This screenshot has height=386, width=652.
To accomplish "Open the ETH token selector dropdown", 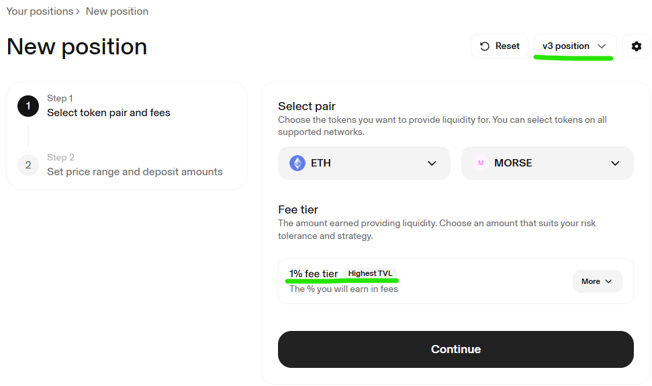I will coord(364,163).
